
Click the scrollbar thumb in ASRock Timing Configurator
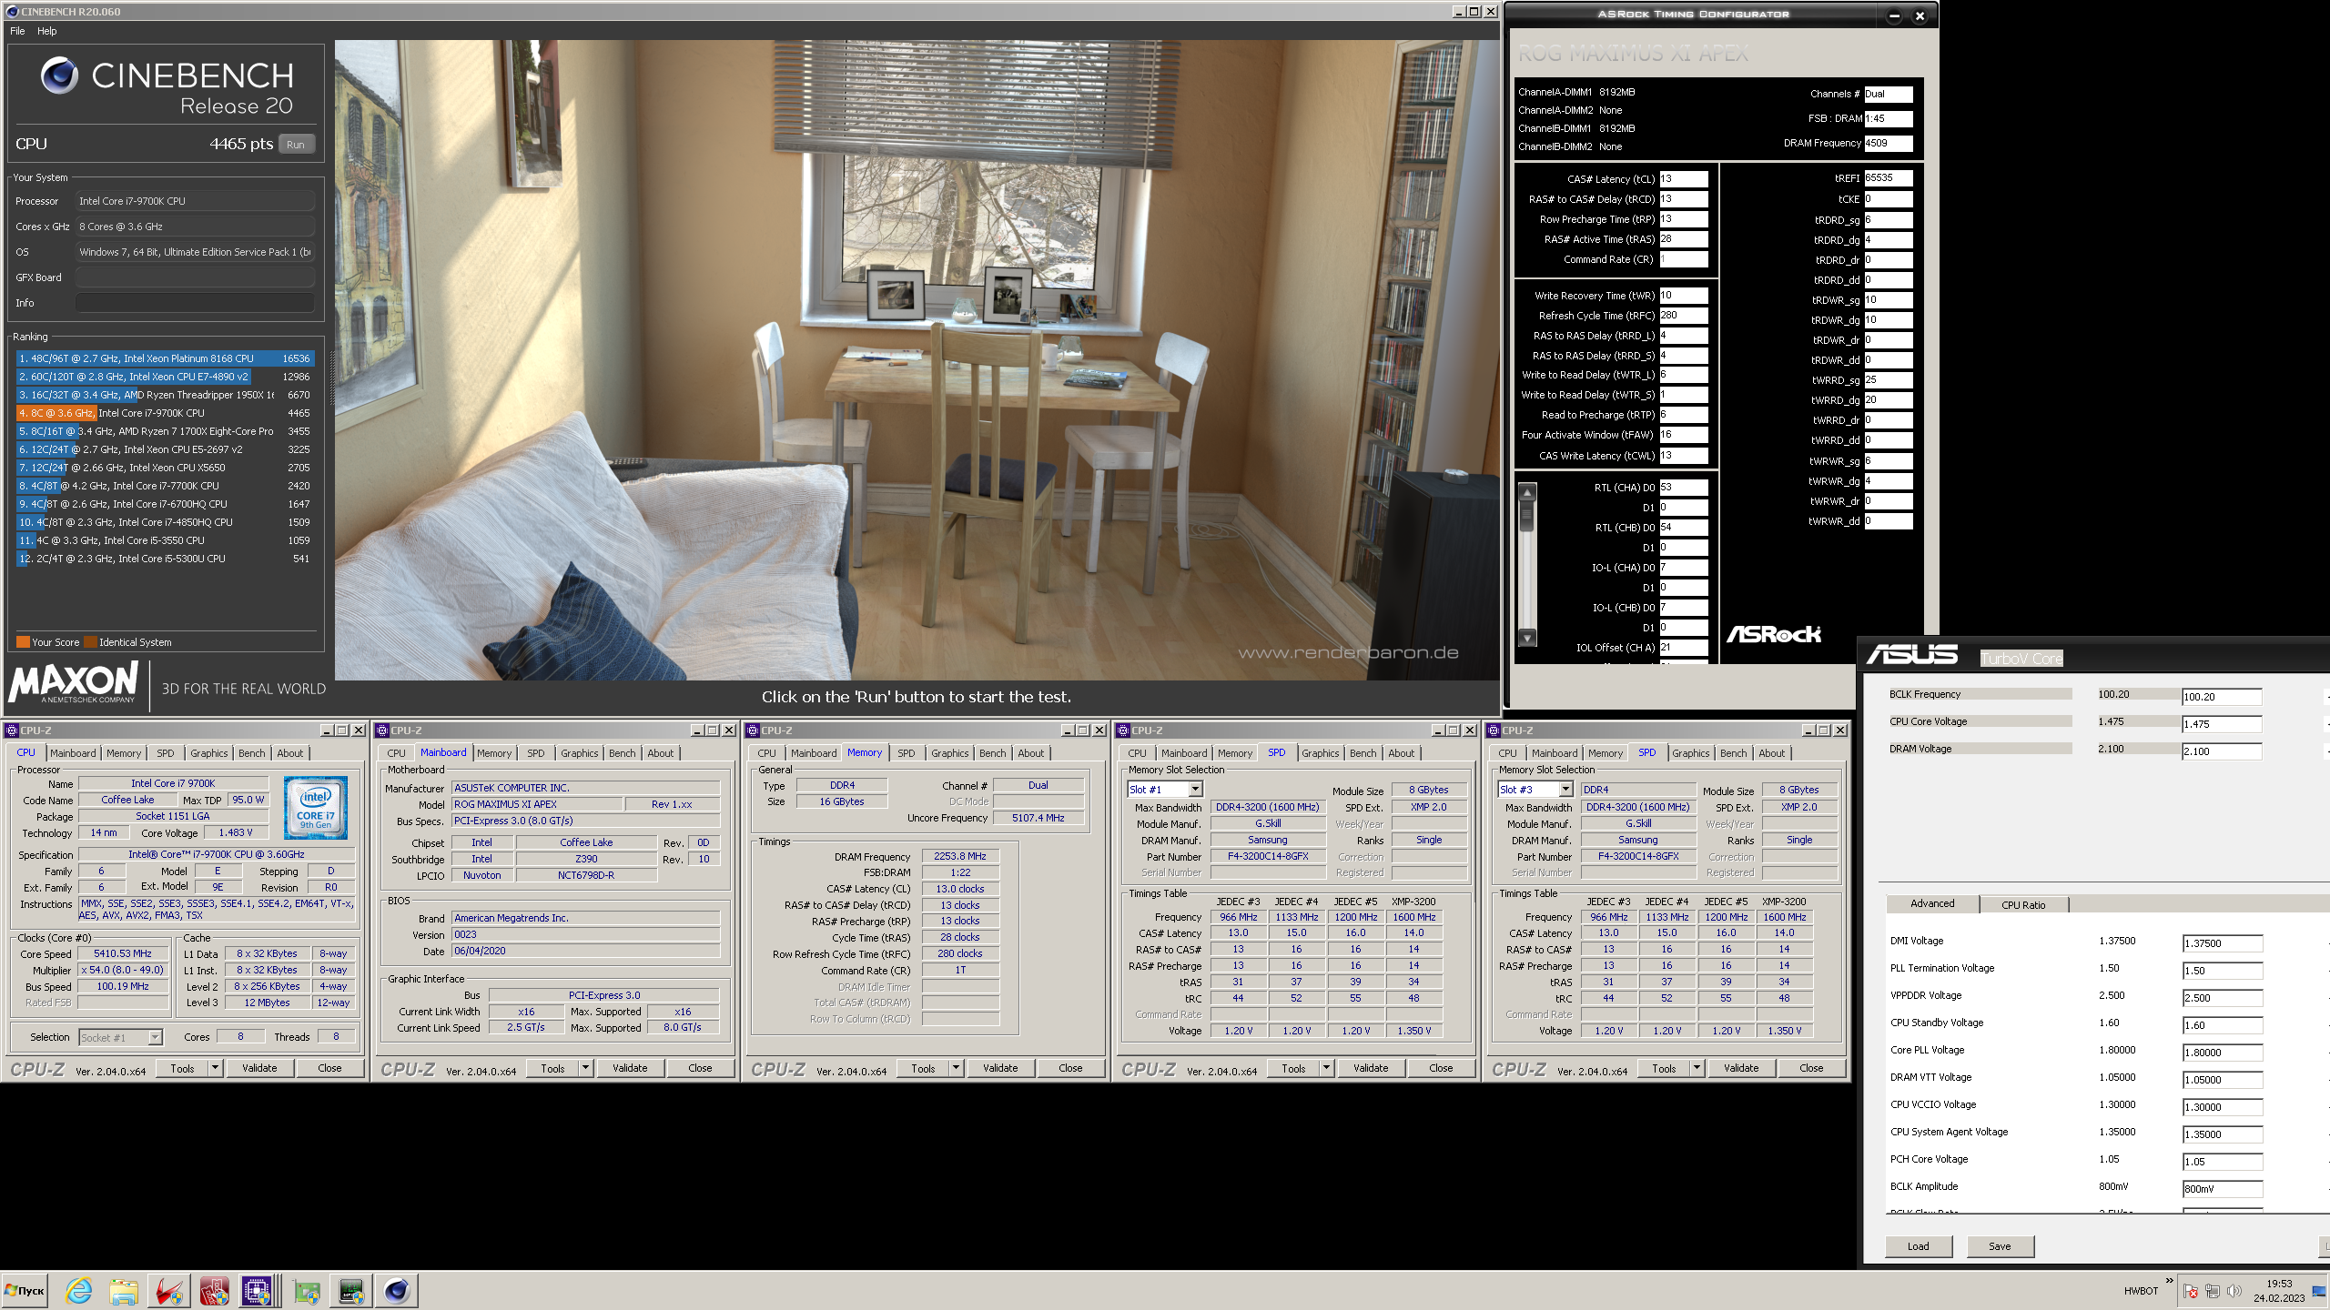coord(1528,516)
